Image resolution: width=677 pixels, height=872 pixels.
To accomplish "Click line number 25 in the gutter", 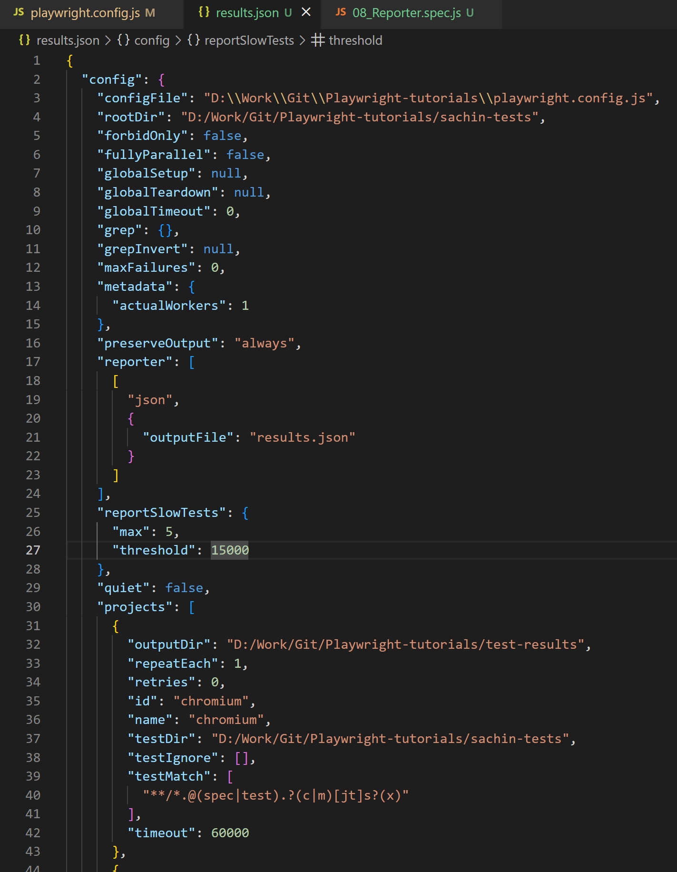I will tap(33, 513).
